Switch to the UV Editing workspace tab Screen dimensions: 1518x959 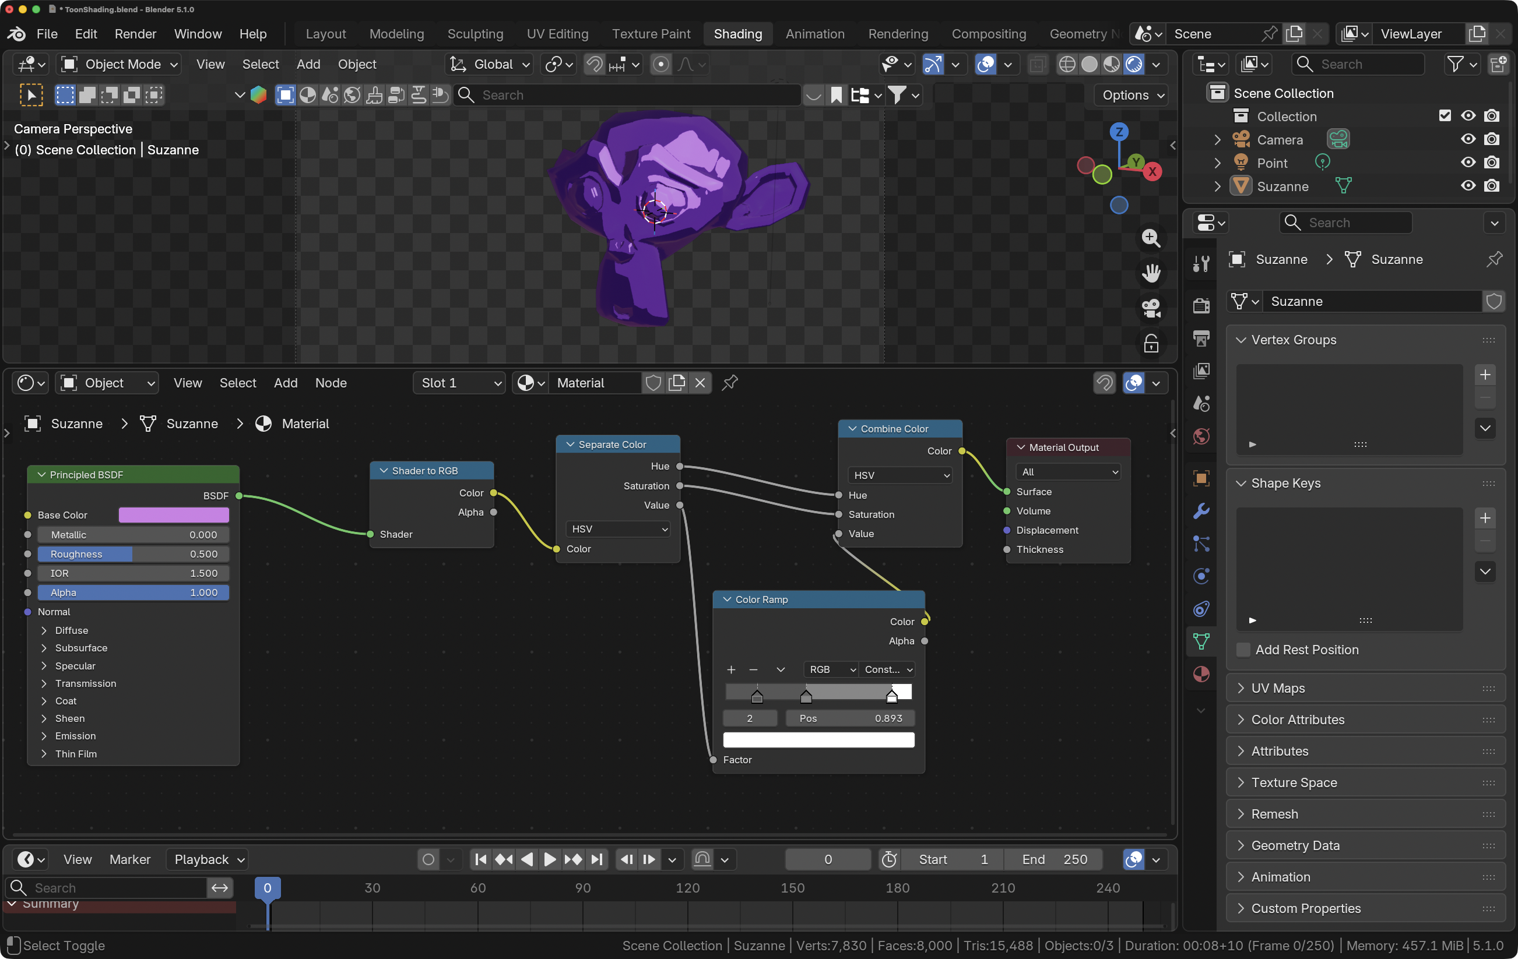[x=558, y=34]
